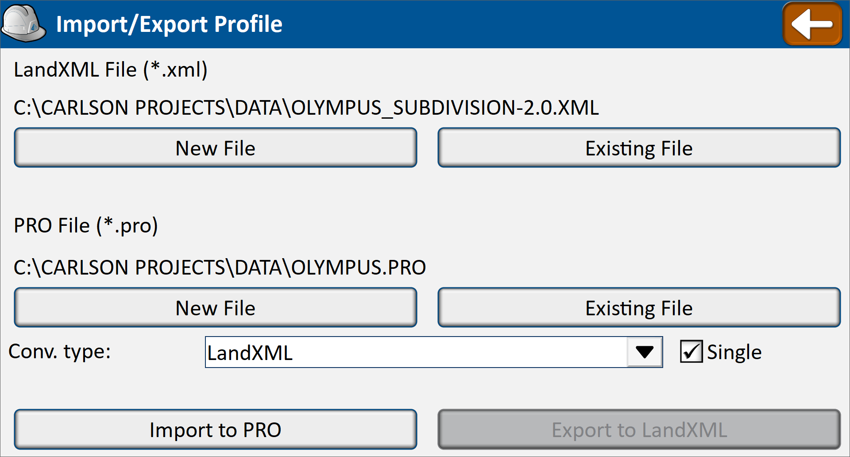Click the Conv. type label

pyautogui.click(x=60, y=352)
